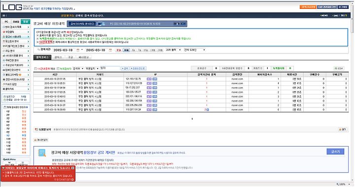
Task: Click the 7일 date range button
Action: click(140, 50)
